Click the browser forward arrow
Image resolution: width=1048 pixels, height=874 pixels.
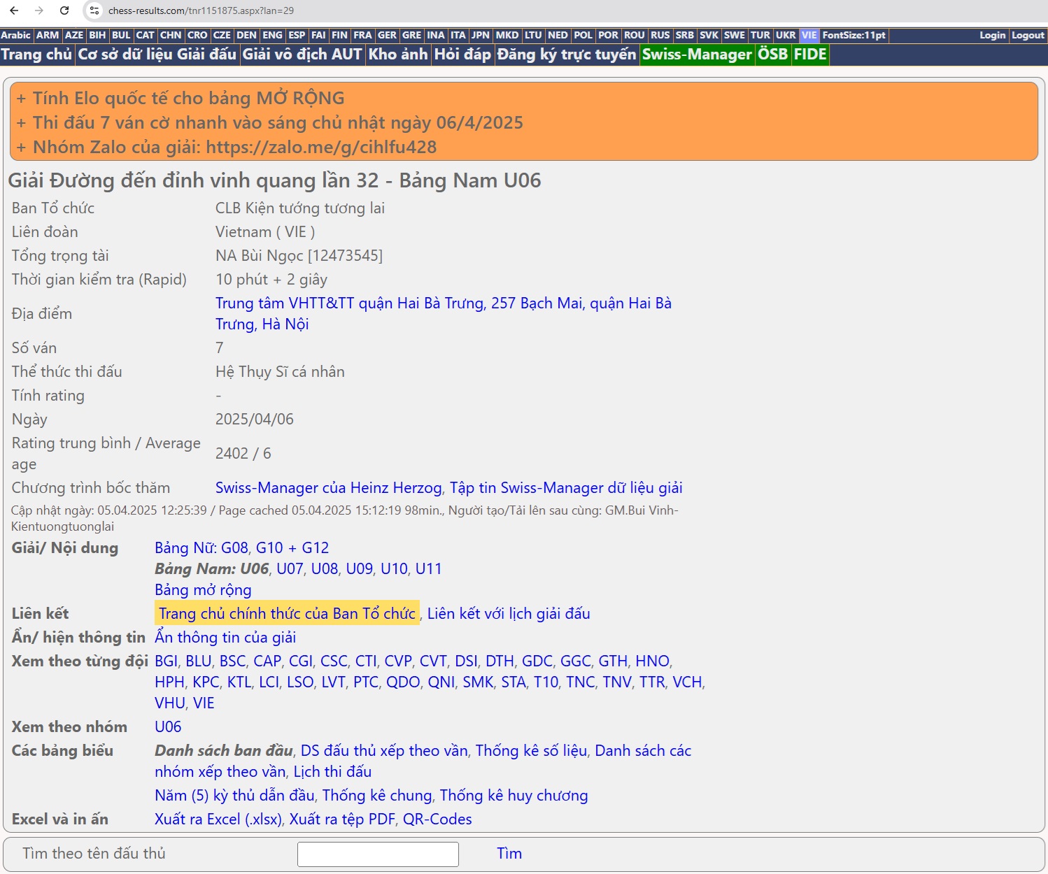coord(39,10)
